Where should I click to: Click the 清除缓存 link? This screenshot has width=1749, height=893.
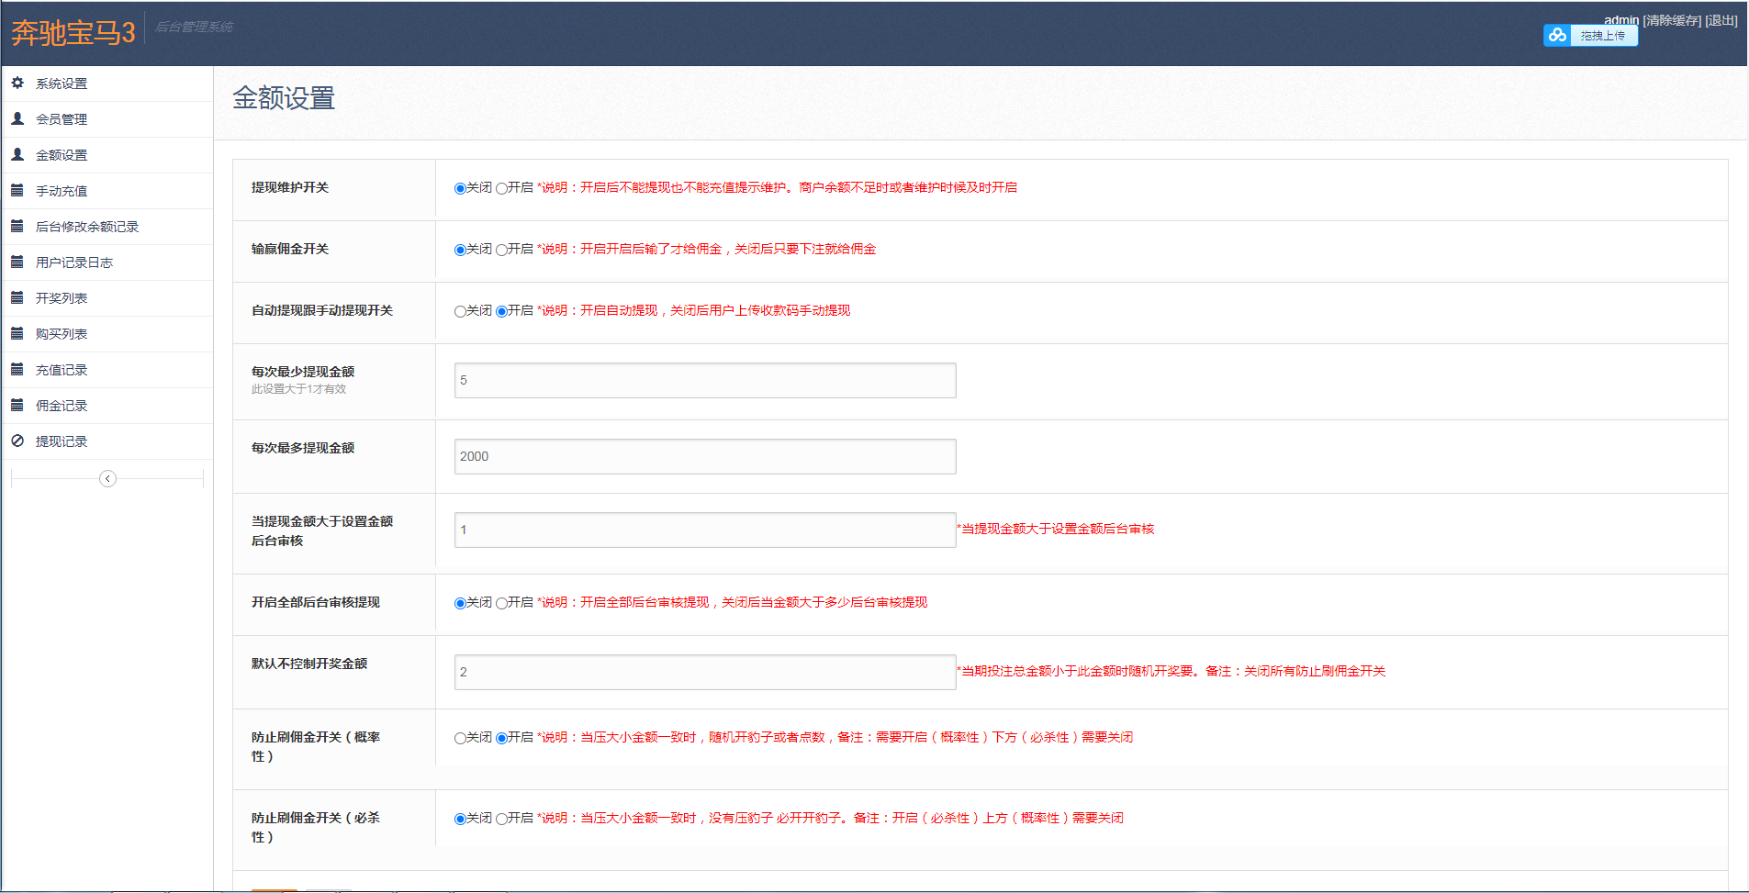[x=1671, y=20]
